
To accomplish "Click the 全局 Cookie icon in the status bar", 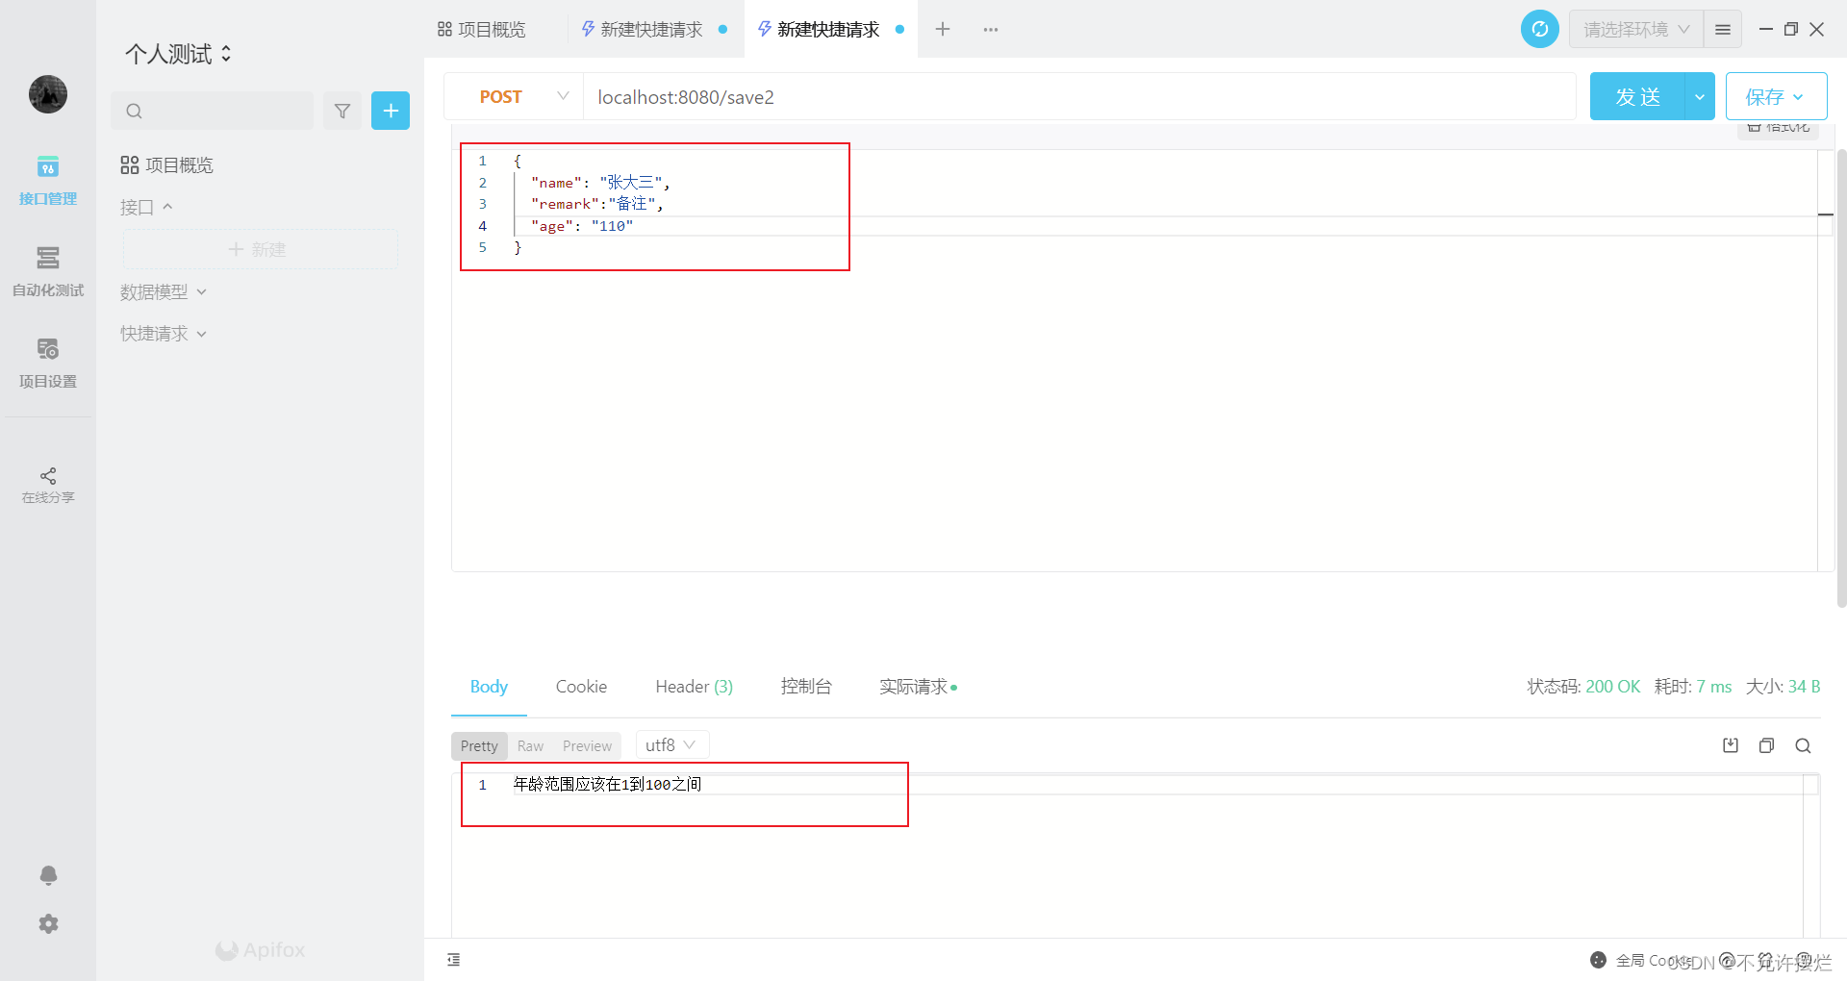I will click(1598, 960).
